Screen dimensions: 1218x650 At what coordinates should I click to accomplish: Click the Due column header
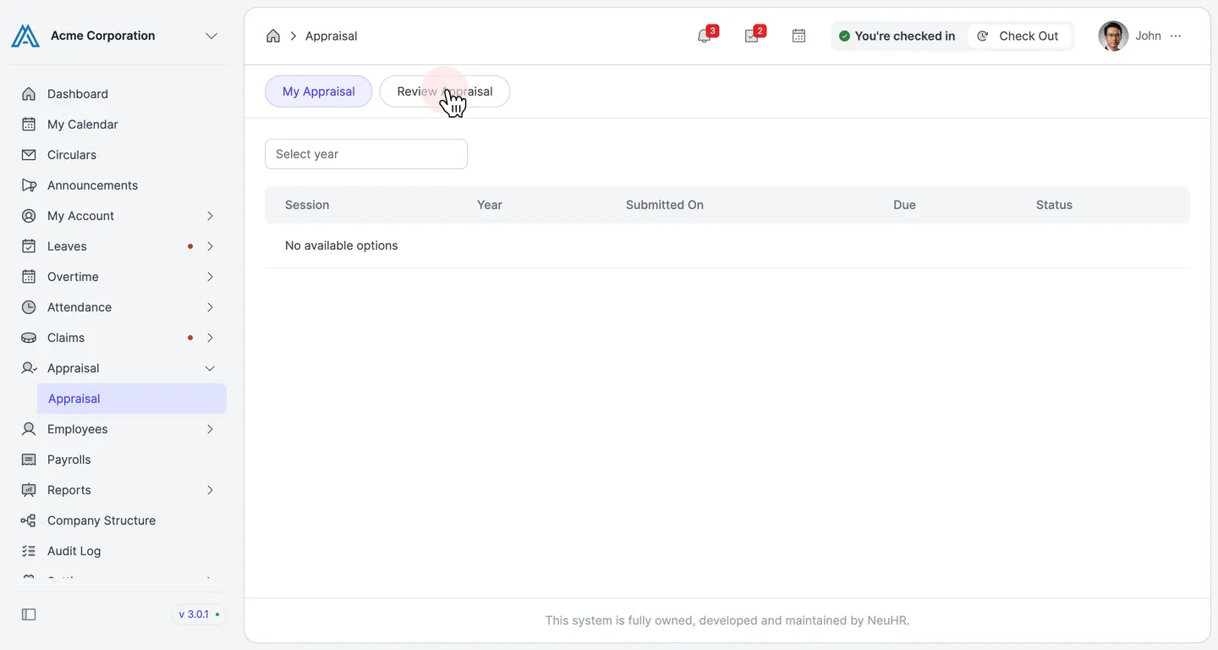coord(904,205)
